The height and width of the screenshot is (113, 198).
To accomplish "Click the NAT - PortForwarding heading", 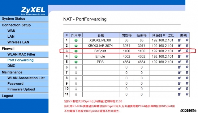I will tap(85, 19).
